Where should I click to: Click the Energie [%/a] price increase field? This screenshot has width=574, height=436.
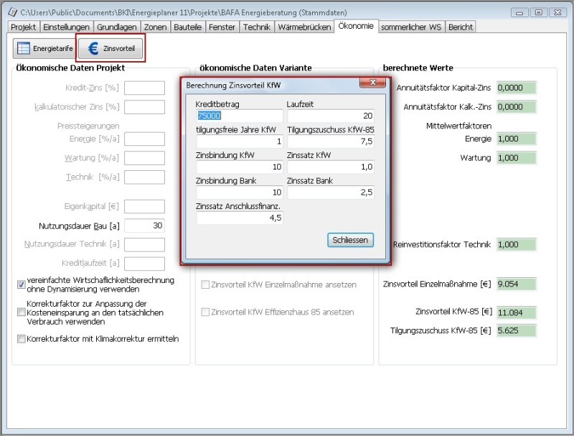point(145,139)
